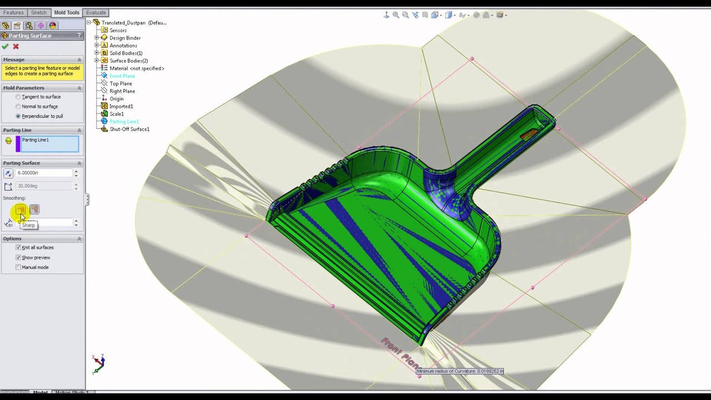The width and height of the screenshot is (711, 400).
Task: Select Normal to surface radio button
Action: pos(18,106)
